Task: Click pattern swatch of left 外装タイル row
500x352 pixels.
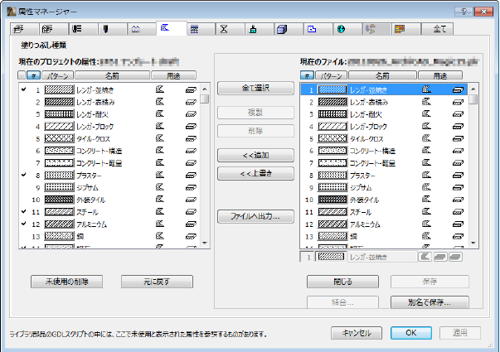Action: [x=59, y=200]
